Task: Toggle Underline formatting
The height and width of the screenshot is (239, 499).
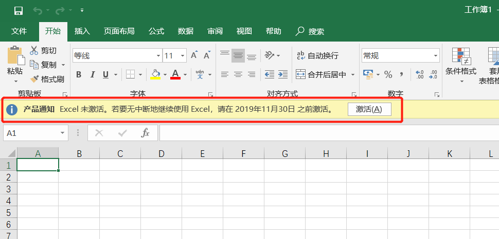Action: [105, 74]
